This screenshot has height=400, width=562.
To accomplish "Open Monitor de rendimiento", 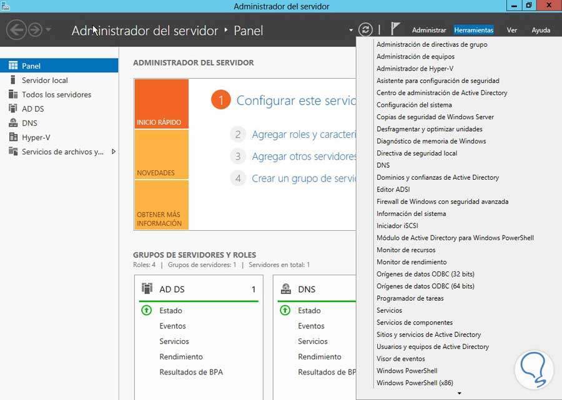I will (412, 261).
